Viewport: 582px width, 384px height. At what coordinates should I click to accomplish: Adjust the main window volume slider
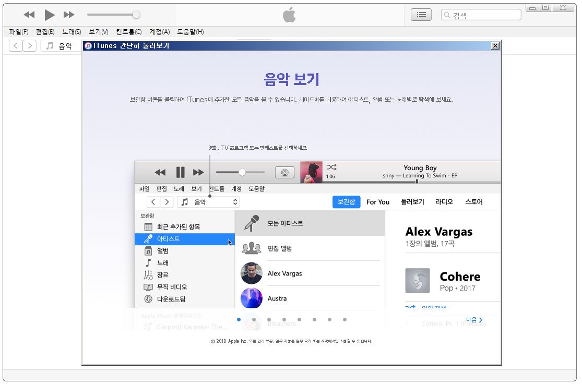tap(114, 15)
